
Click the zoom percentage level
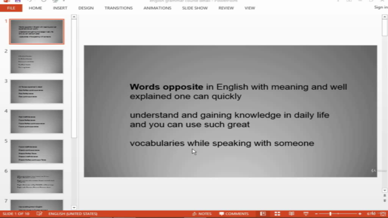click(x=371, y=214)
